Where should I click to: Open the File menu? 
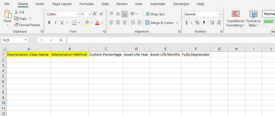click(x=7, y=4)
